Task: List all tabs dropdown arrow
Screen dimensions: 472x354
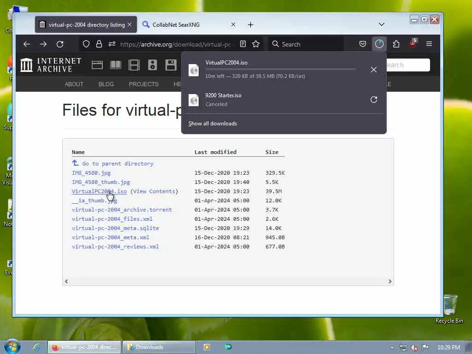Action: click(x=381, y=24)
